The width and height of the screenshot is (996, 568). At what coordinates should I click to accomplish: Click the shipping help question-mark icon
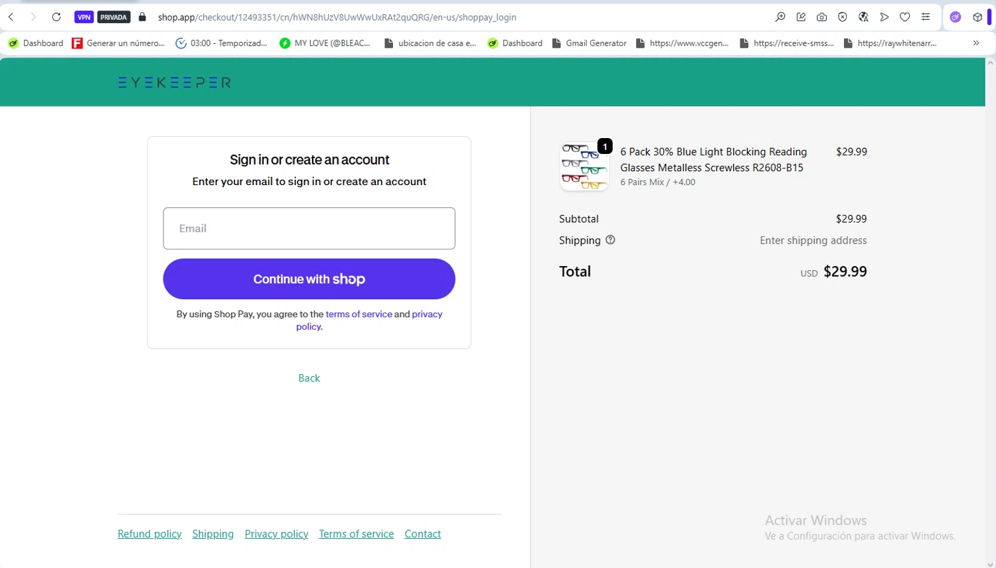point(610,240)
